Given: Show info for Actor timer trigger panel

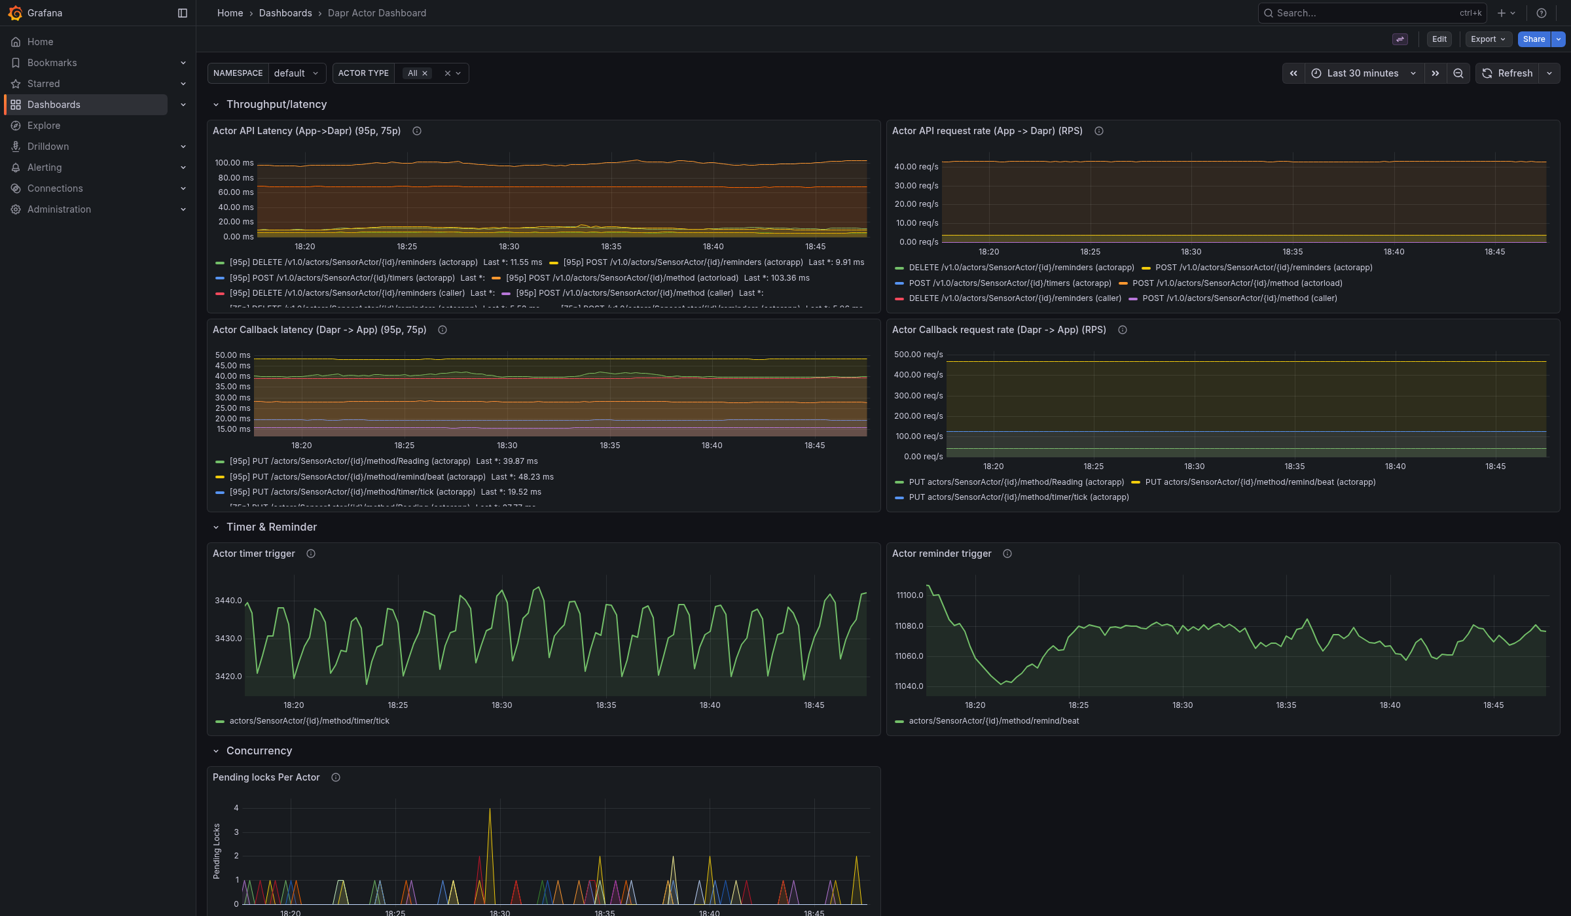Looking at the screenshot, I should coord(311,554).
